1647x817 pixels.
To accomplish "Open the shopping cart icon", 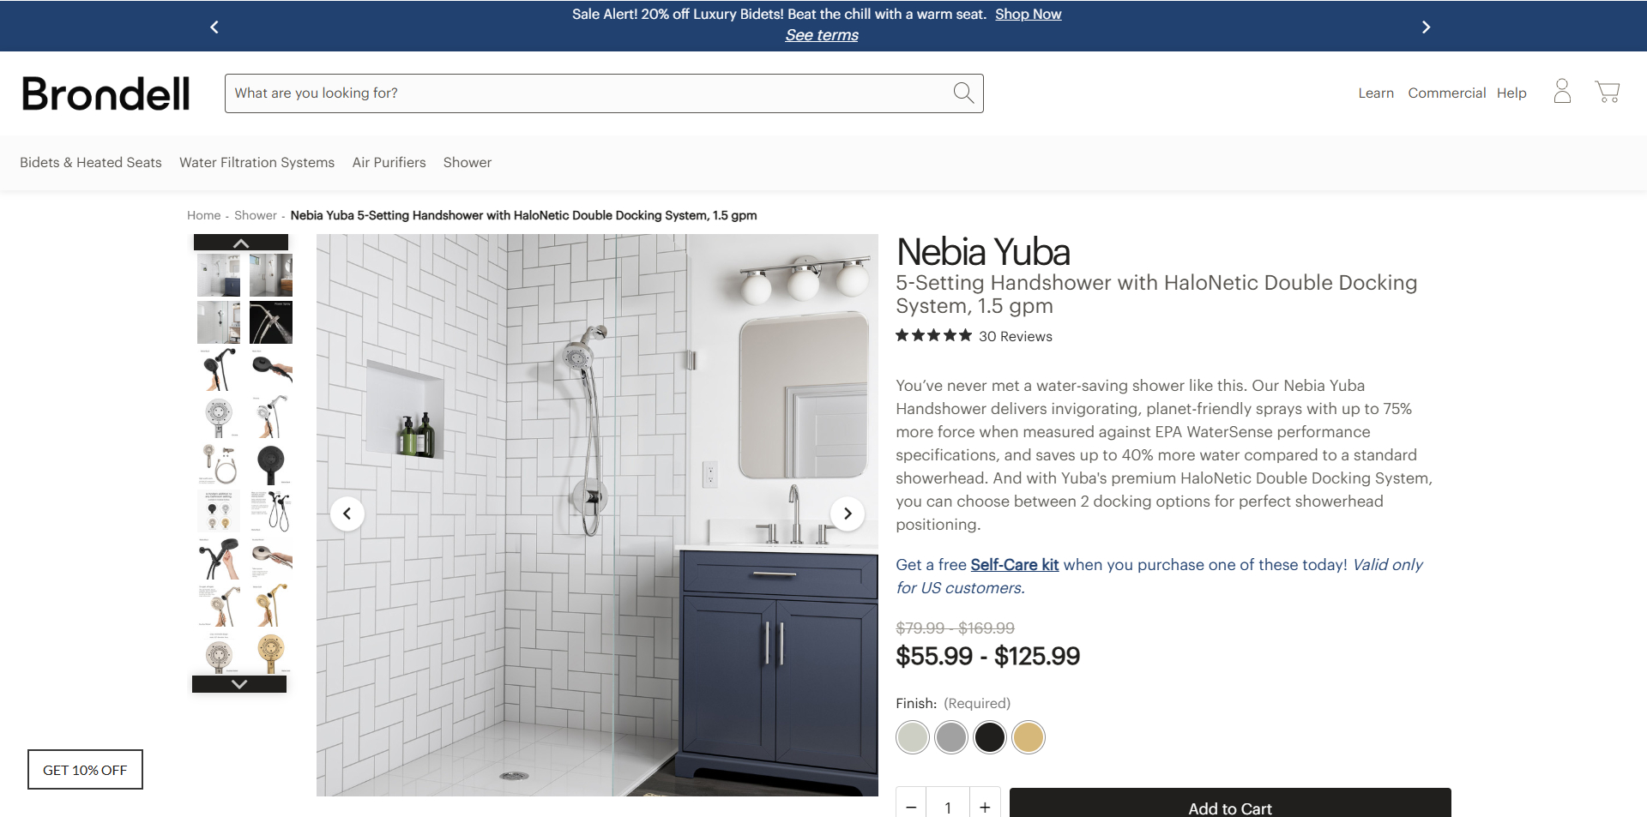I will point(1608,91).
